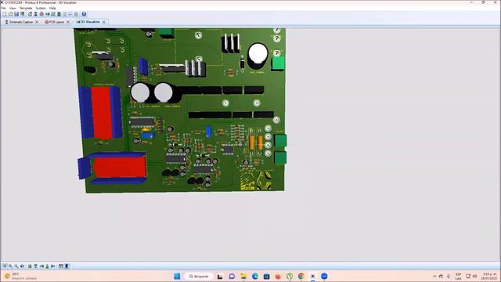This screenshot has height=282, width=501.
Task: Click the blue Help icon in the toolbar
Action: pos(84,14)
